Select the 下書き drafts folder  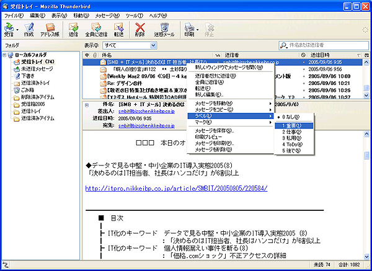[x=24, y=76]
